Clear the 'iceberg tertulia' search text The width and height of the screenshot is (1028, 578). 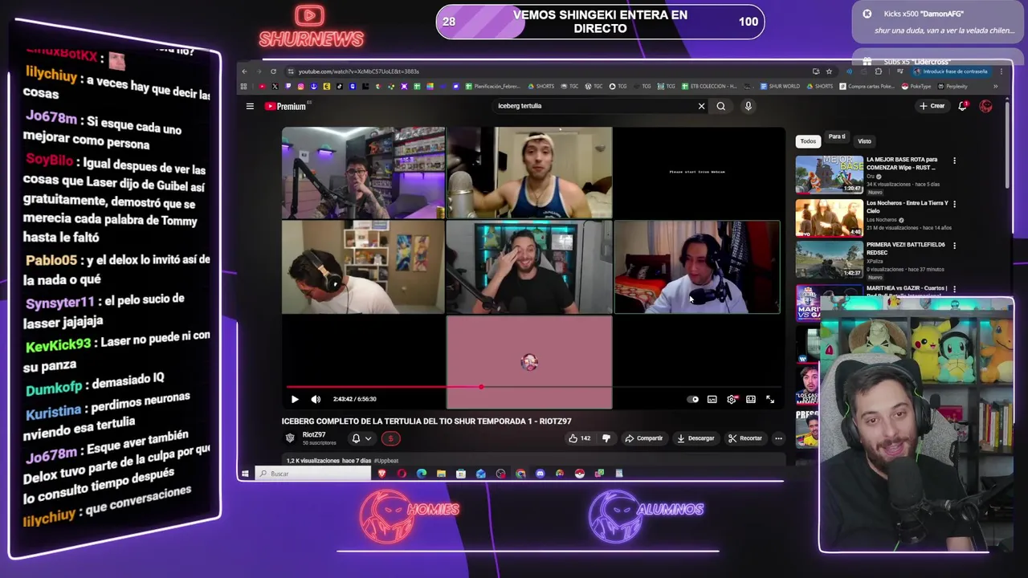(701, 106)
